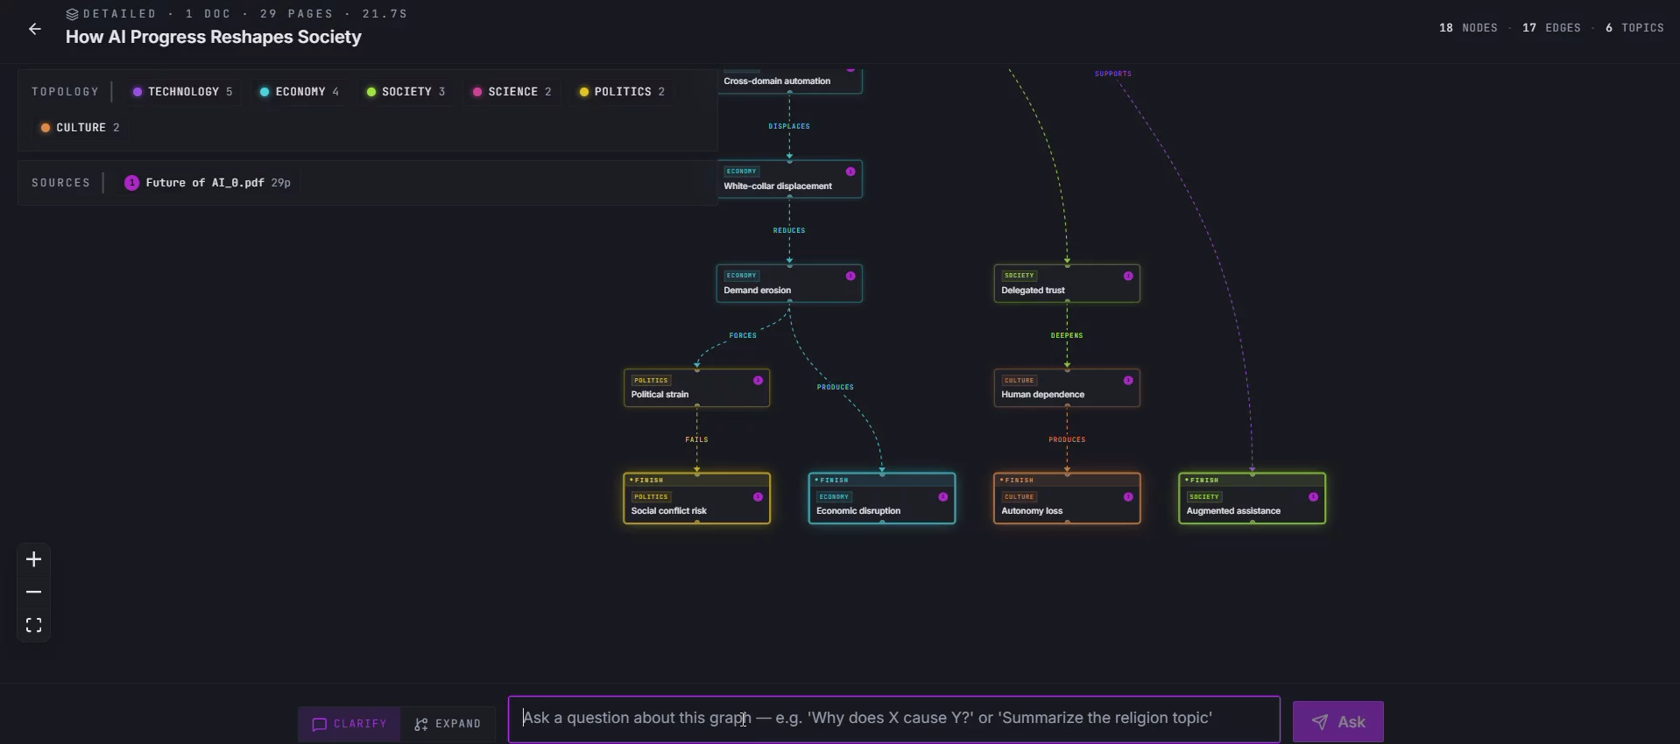
Task: Select the Political strain node
Action: pyautogui.click(x=696, y=388)
